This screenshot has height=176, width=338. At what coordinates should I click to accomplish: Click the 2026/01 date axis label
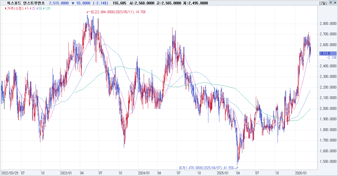click(x=301, y=173)
